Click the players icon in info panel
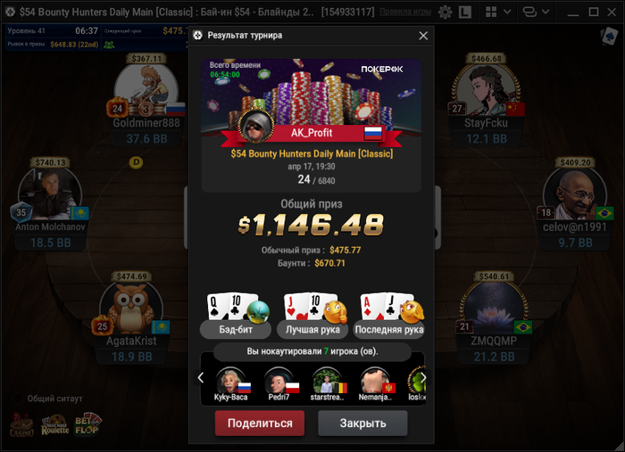Screen dimensions: 625x452 click(109, 45)
